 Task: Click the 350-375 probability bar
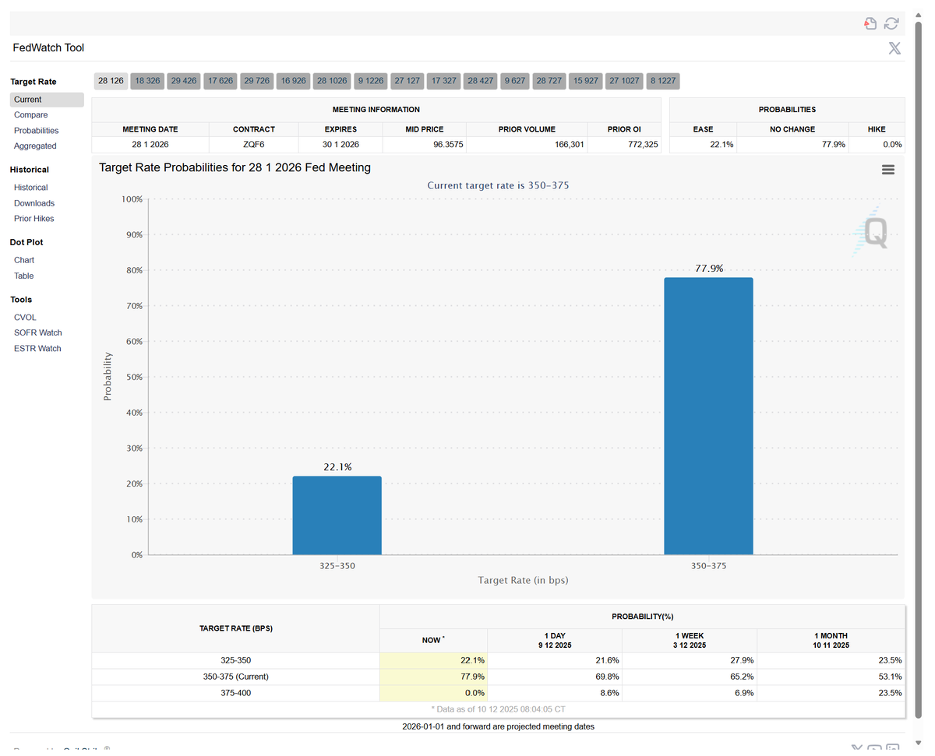click(x=708, y=417)
